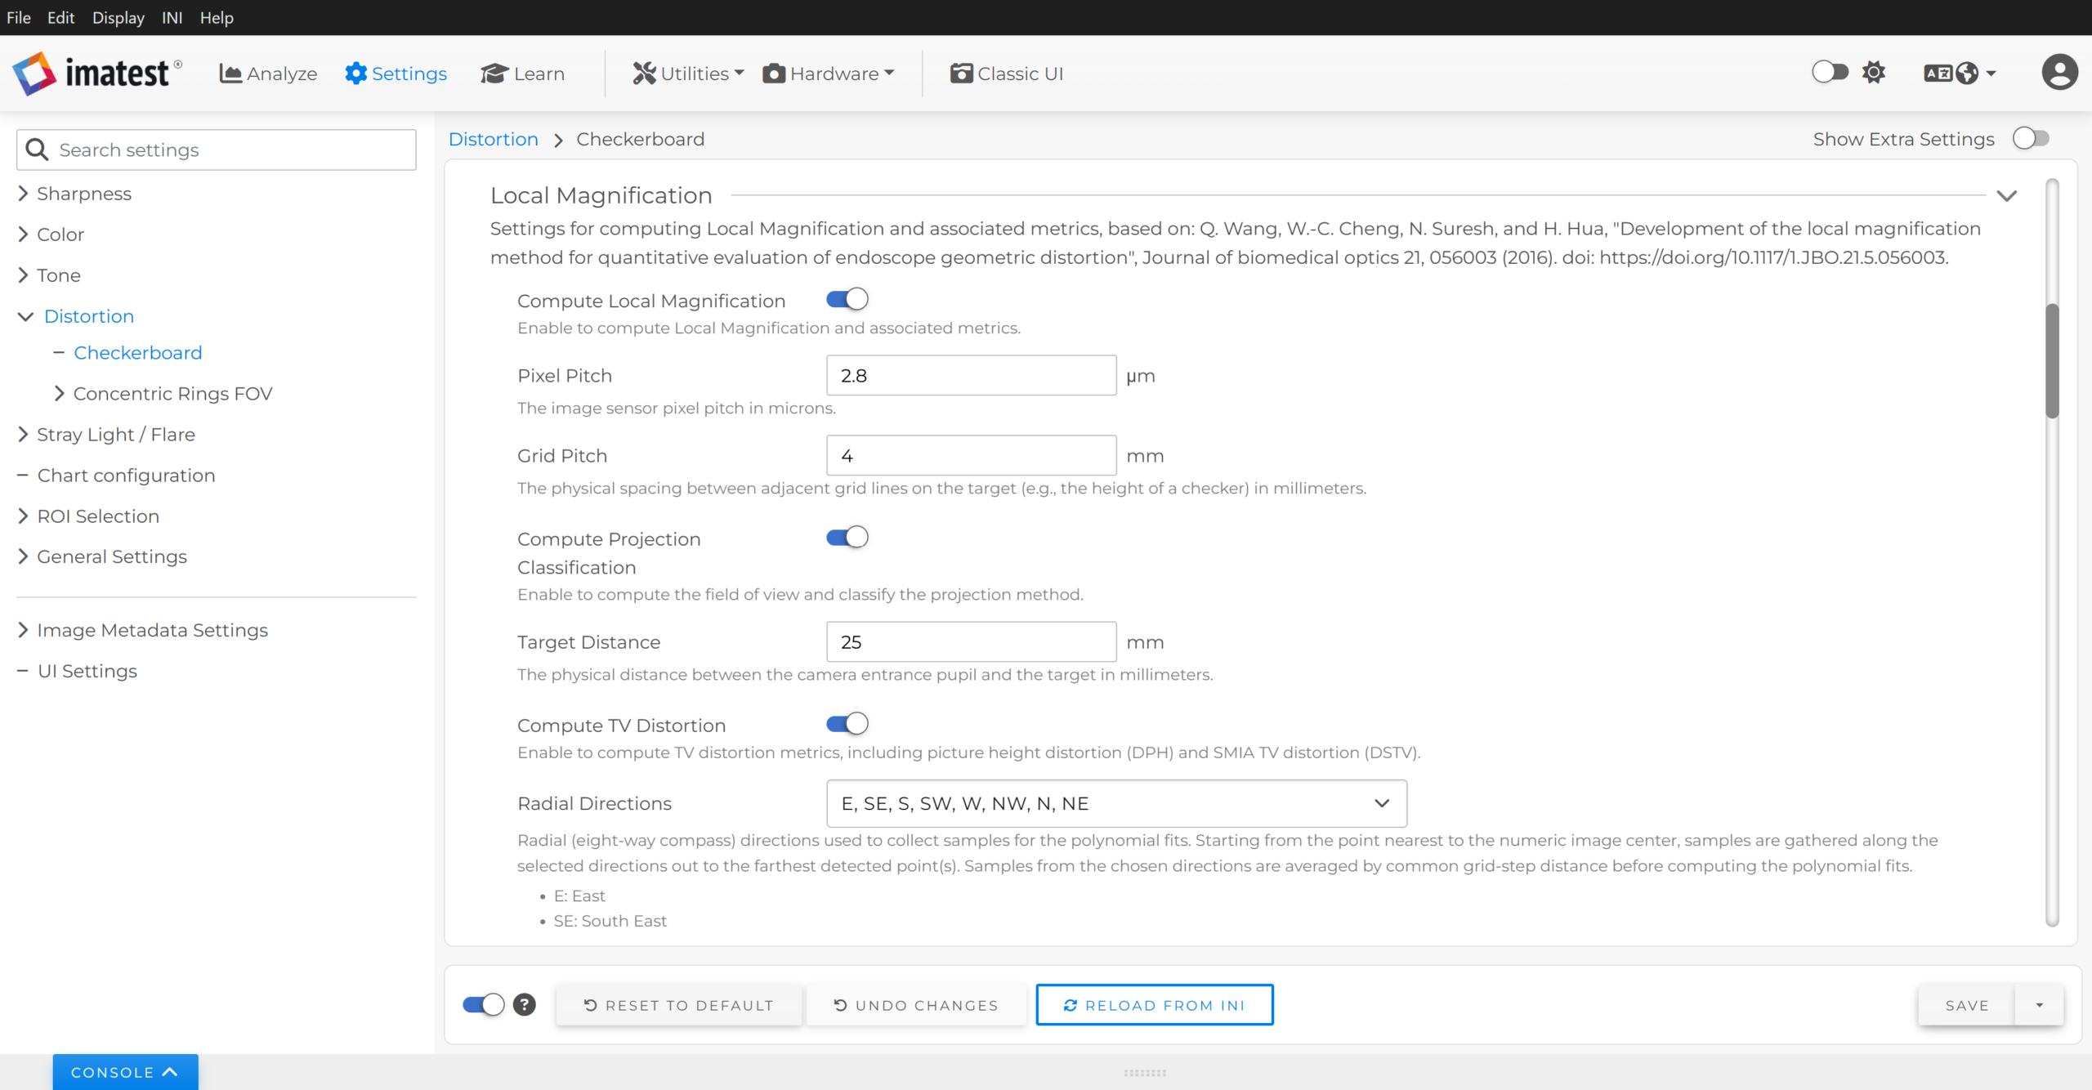Screen dimensions: 2092x1090
Task: Open the Radial Directions dropdown
Action: point(1116,803)
